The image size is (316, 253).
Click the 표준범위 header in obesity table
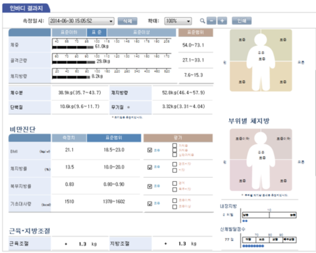click(114, 138)
